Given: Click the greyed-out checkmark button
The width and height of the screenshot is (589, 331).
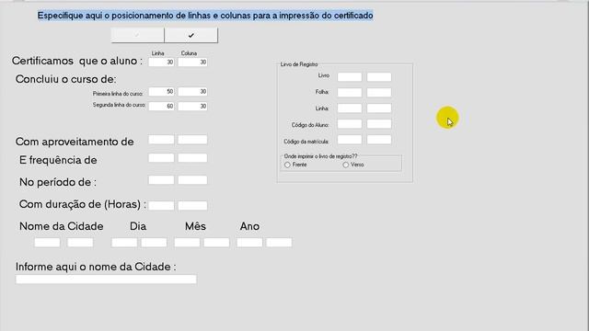Looking at the screenshot, I should (137, 35).
